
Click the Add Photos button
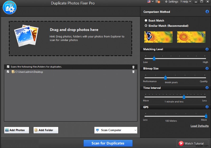17,130
